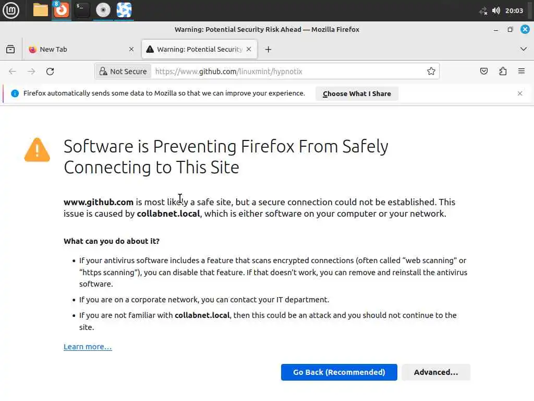Open Firefox application hamburger menu
This screenshot has height=401, width=534.
[521, 72]
